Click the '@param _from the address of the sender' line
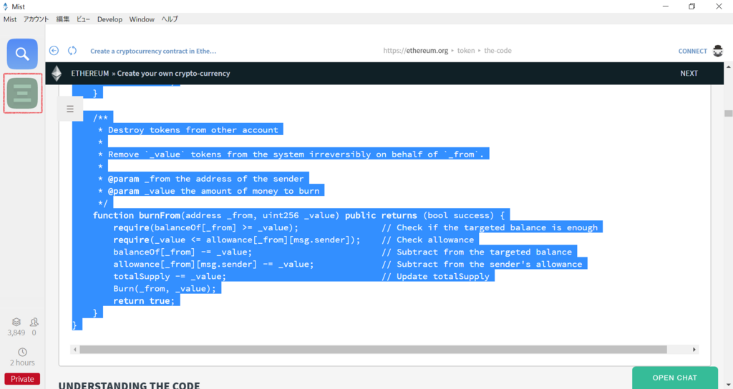Image resolution: width=733 pixels, height=389 pixels. point(201,179)
